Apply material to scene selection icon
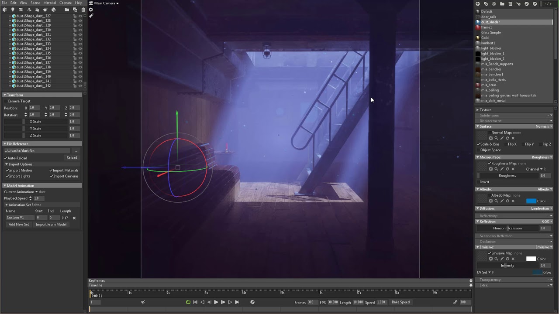This screenshot has width=559, height=314. click(518, 4)
